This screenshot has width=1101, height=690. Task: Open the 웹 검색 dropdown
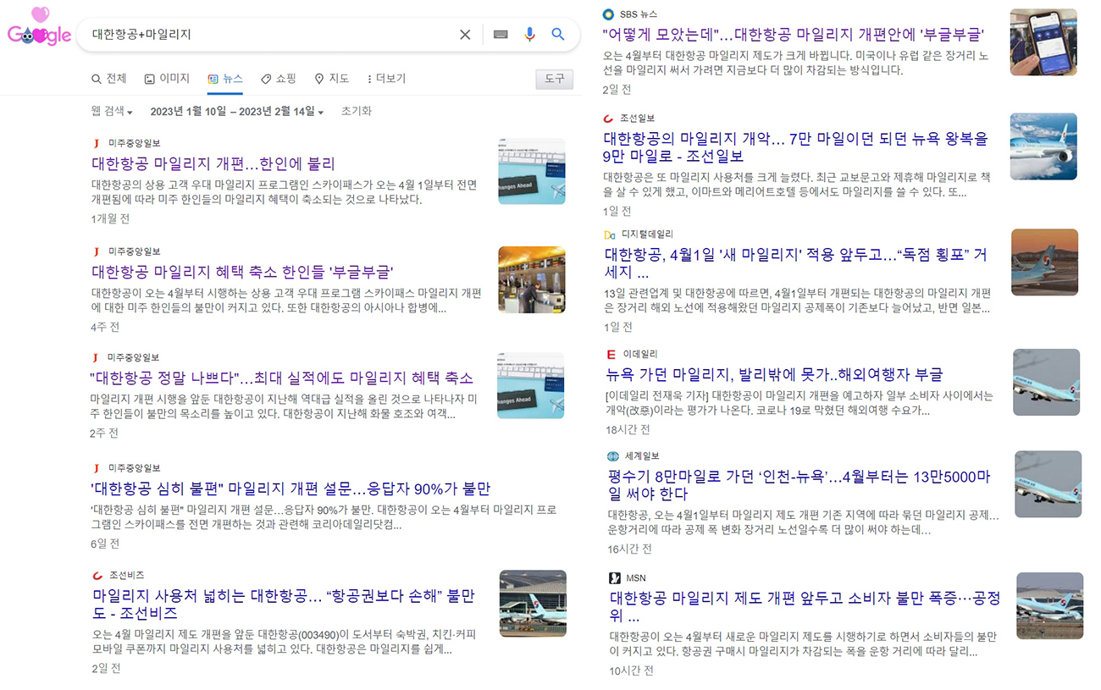click(x=112, y=112)
